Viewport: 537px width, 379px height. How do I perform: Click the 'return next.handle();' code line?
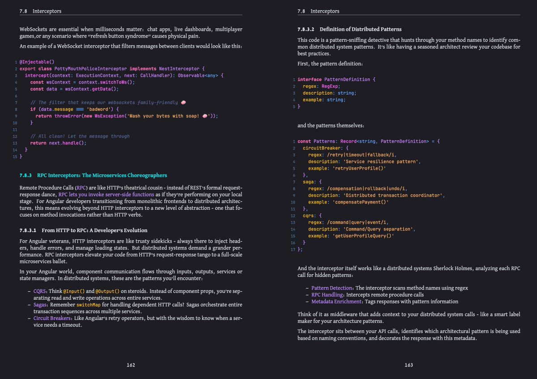click(x=58, y=143)
